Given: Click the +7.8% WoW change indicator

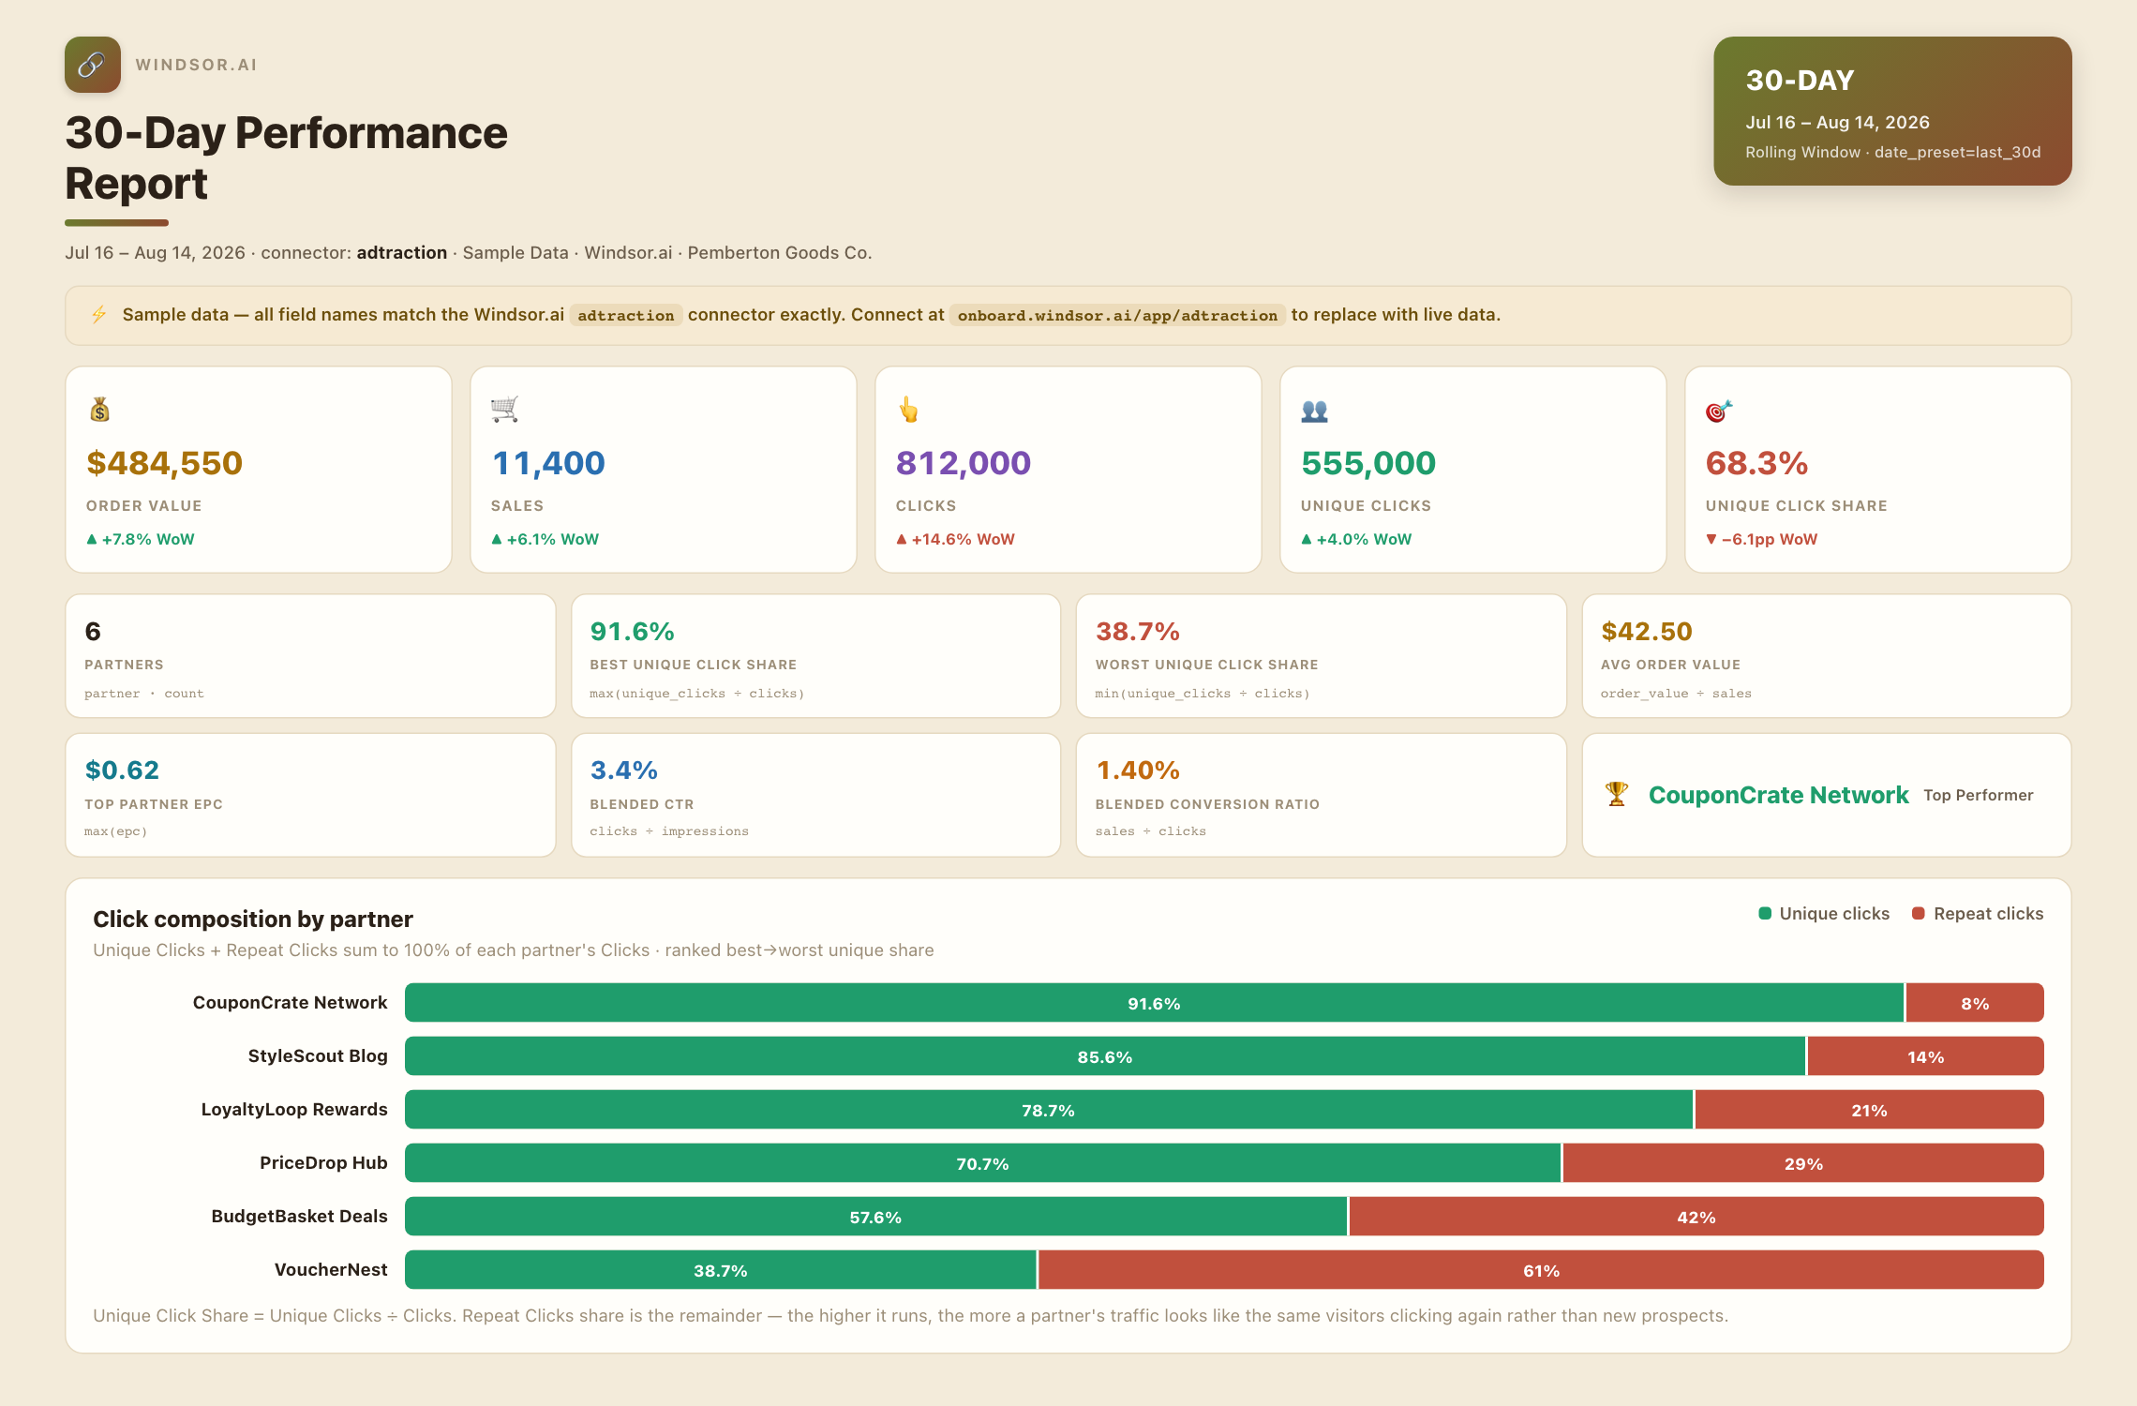Looking at the screenshot, I should [x=141, y=539].
